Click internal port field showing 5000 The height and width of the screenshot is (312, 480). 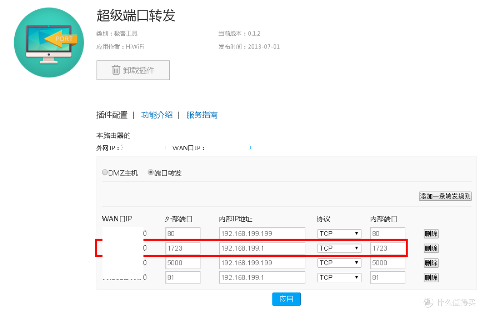point(388,263)
